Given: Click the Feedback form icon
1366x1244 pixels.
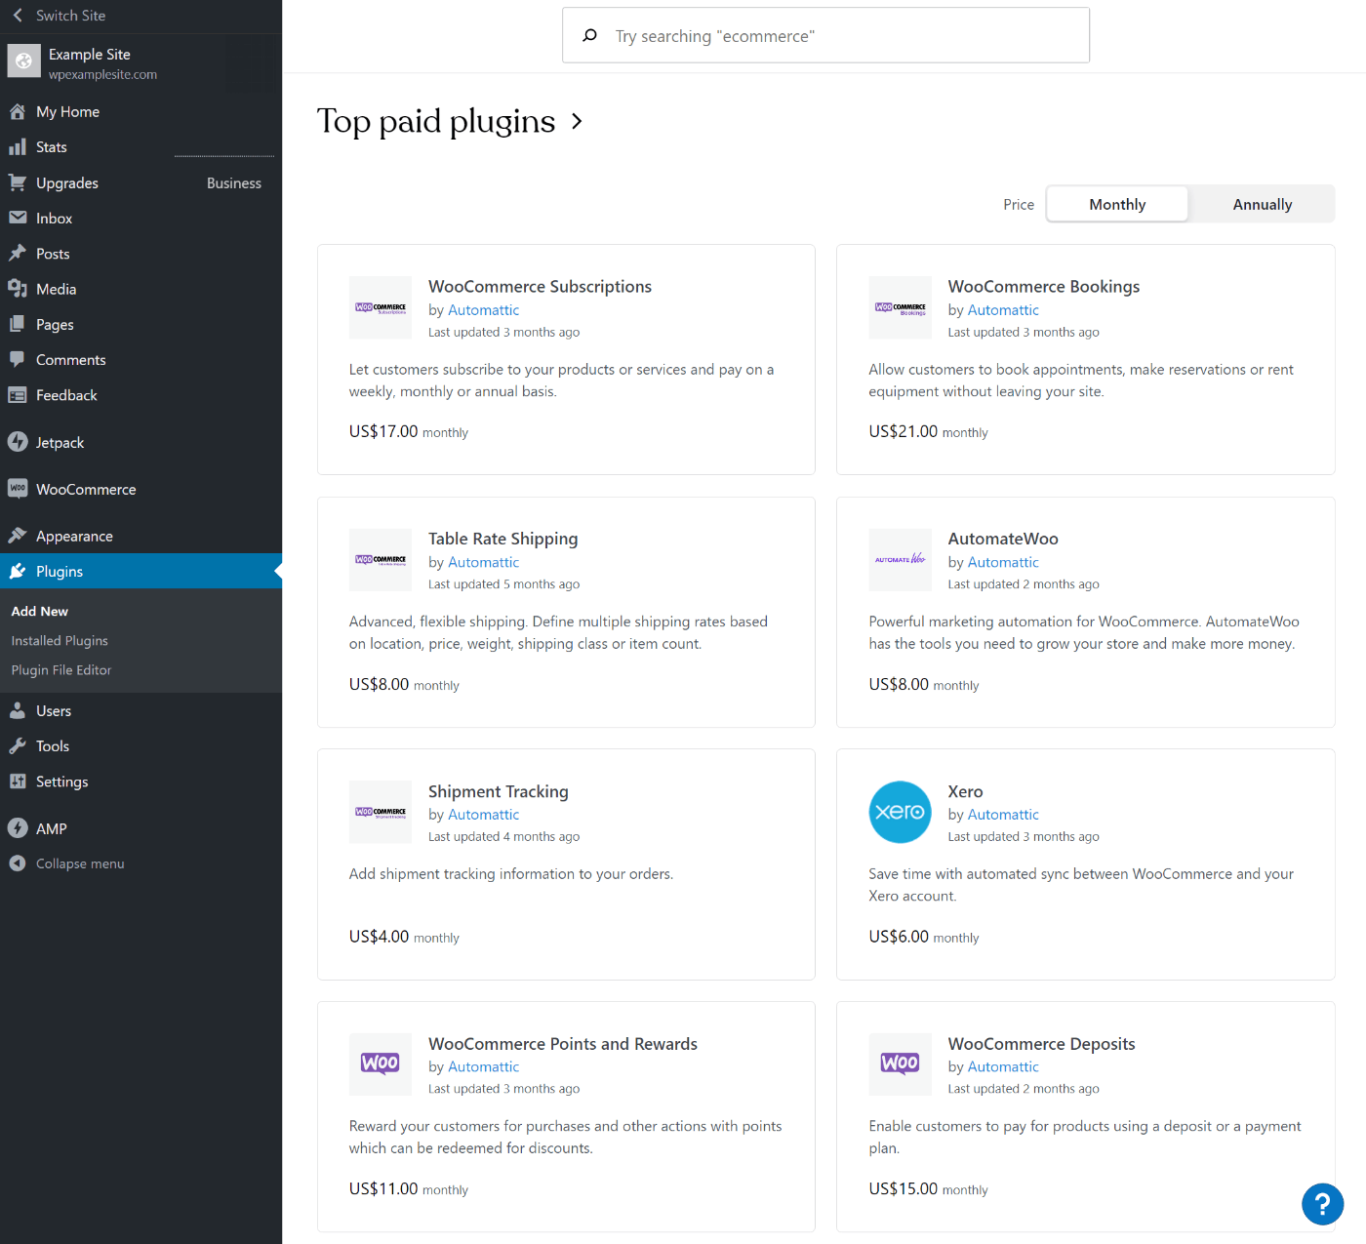Looking at the screenshot, I should (18, 395).
